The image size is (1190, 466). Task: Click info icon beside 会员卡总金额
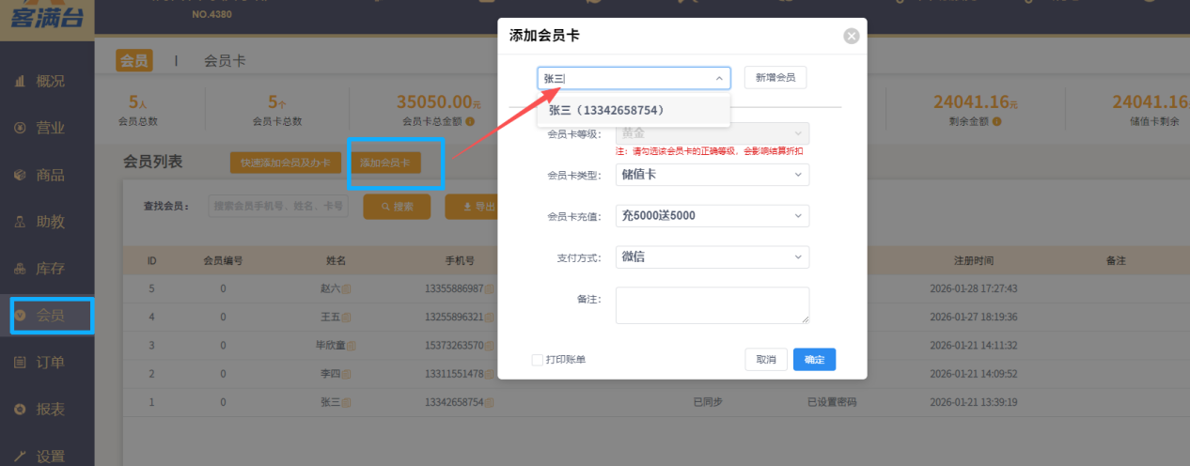pyautogui.click(x=469, y=121)
